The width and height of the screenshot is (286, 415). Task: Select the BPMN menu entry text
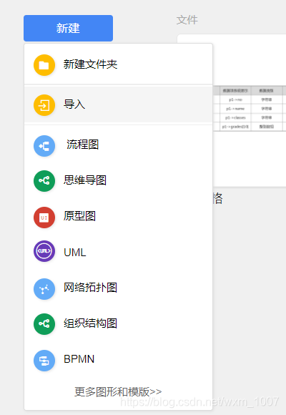79,359
